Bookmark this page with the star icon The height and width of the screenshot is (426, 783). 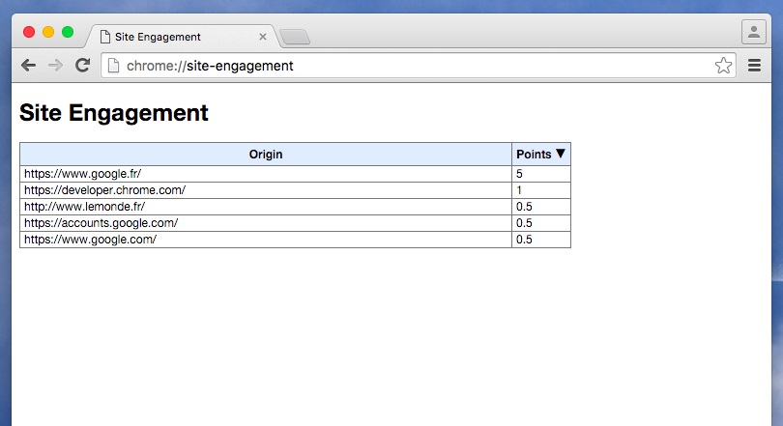coord(723,66)
